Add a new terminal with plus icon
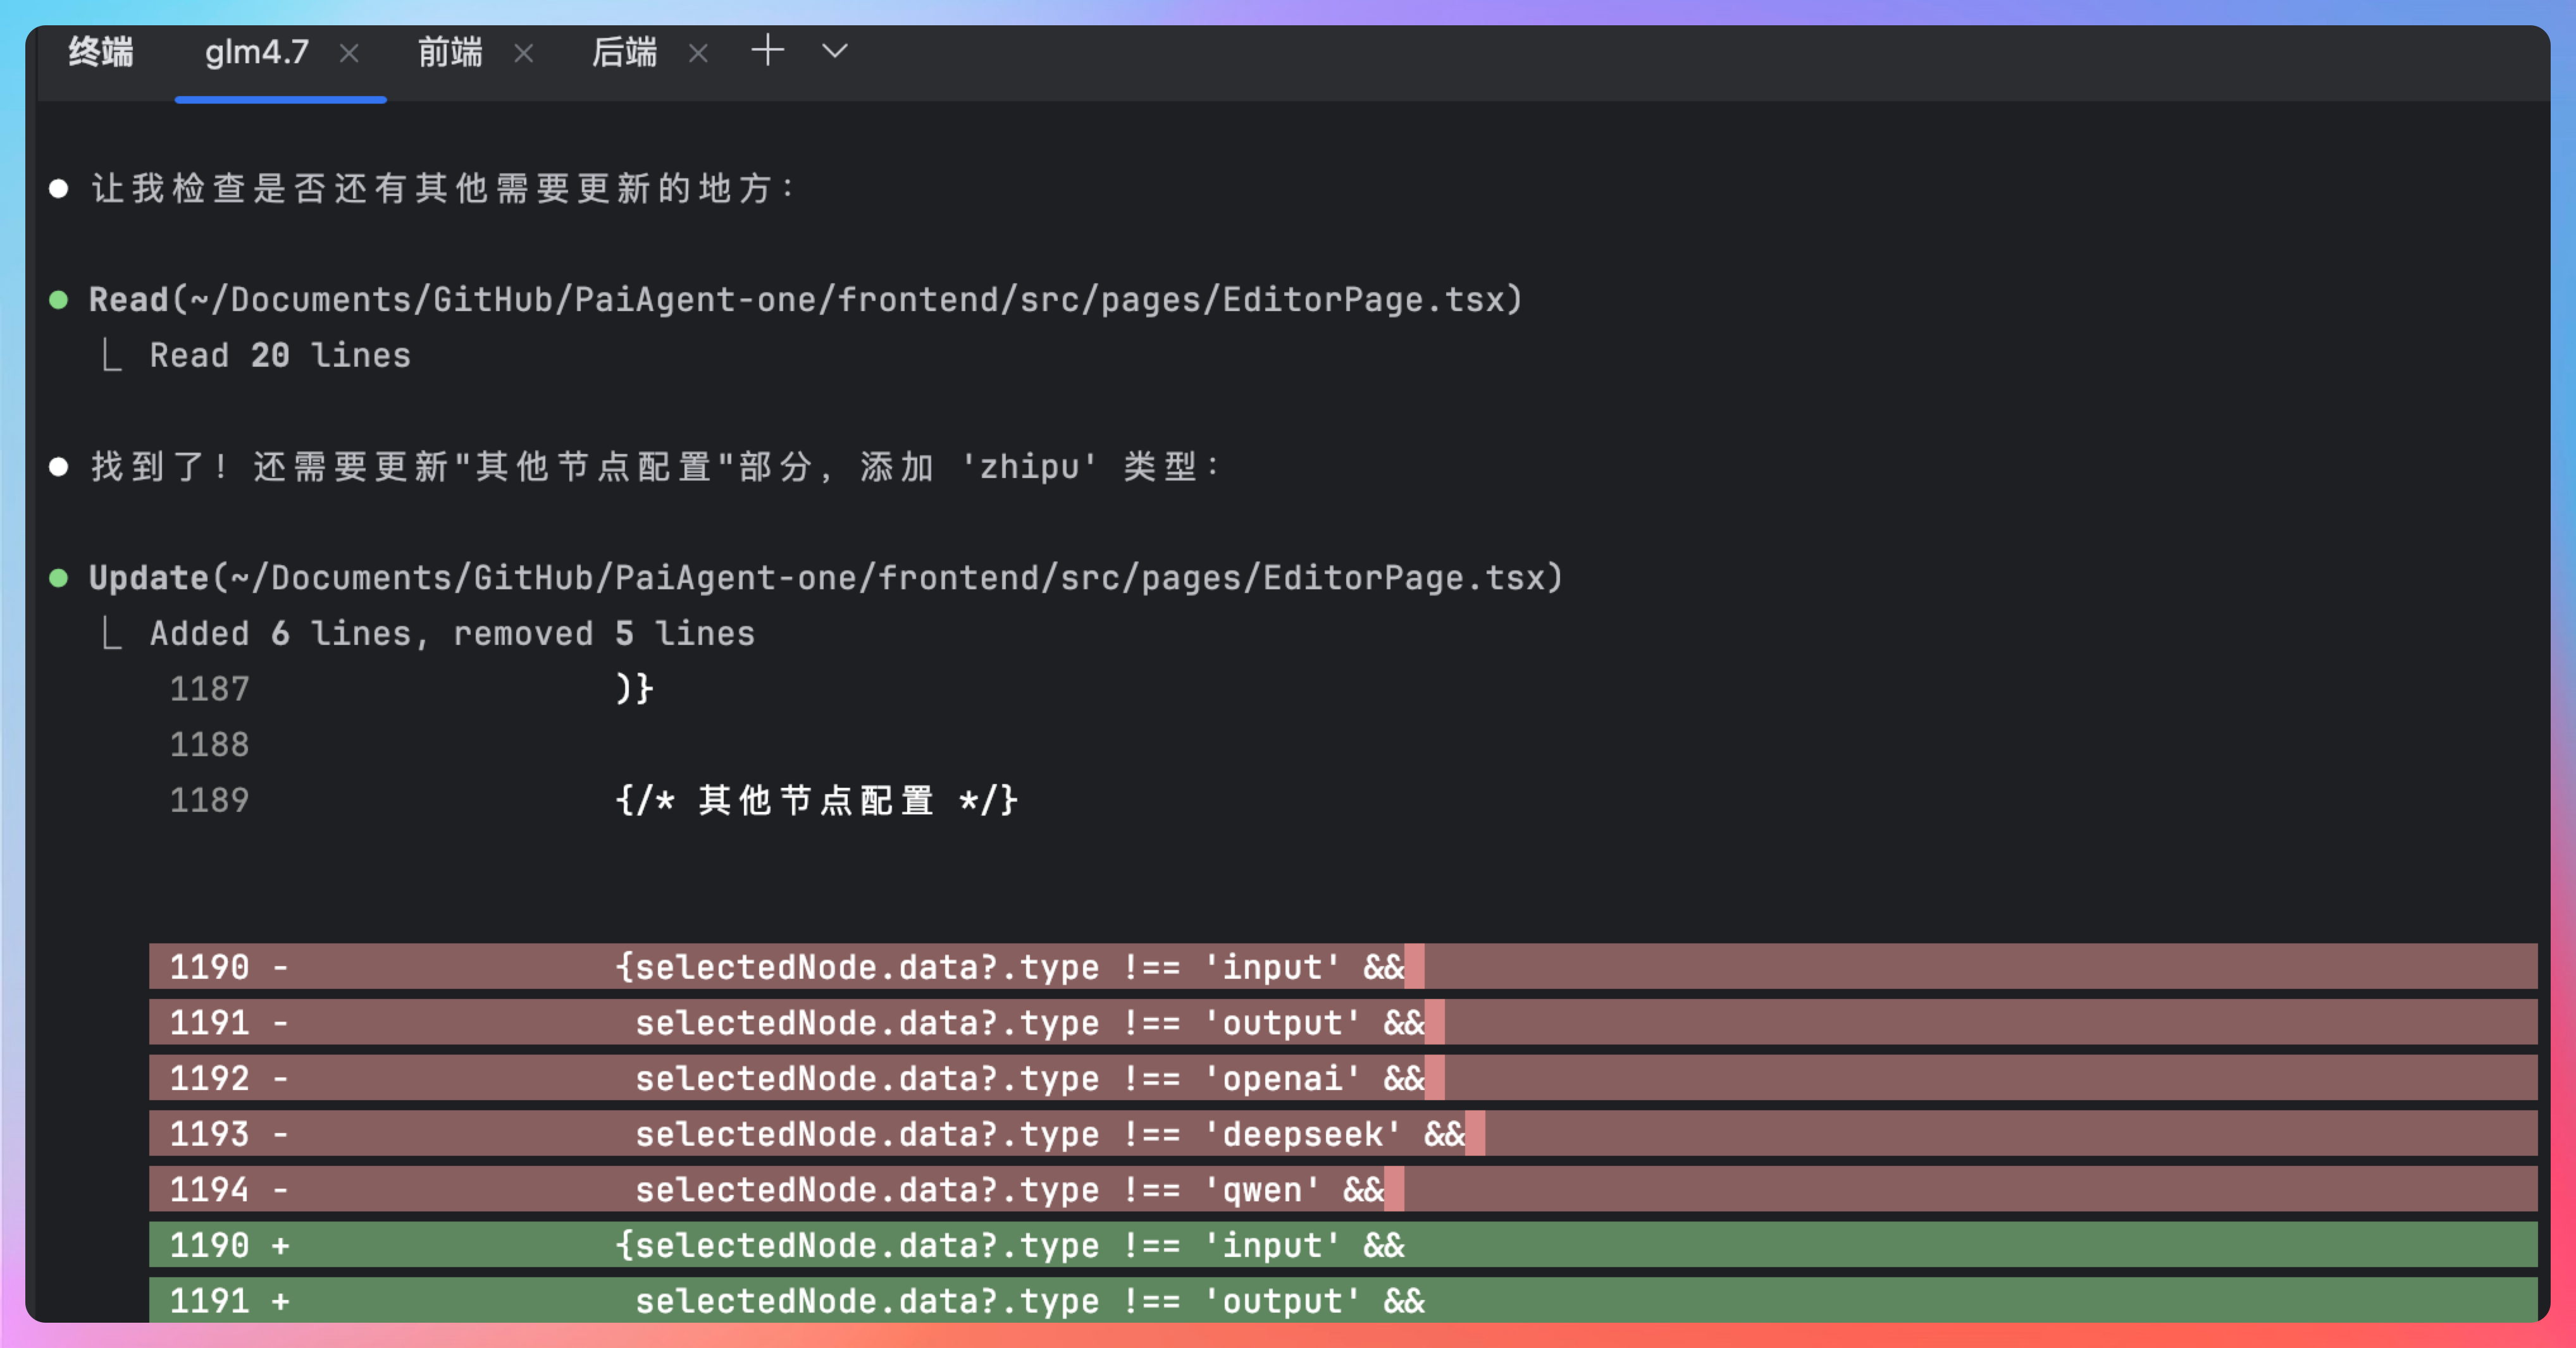The width and height of the screenshot is (2576, 1348). coord(767,50)
